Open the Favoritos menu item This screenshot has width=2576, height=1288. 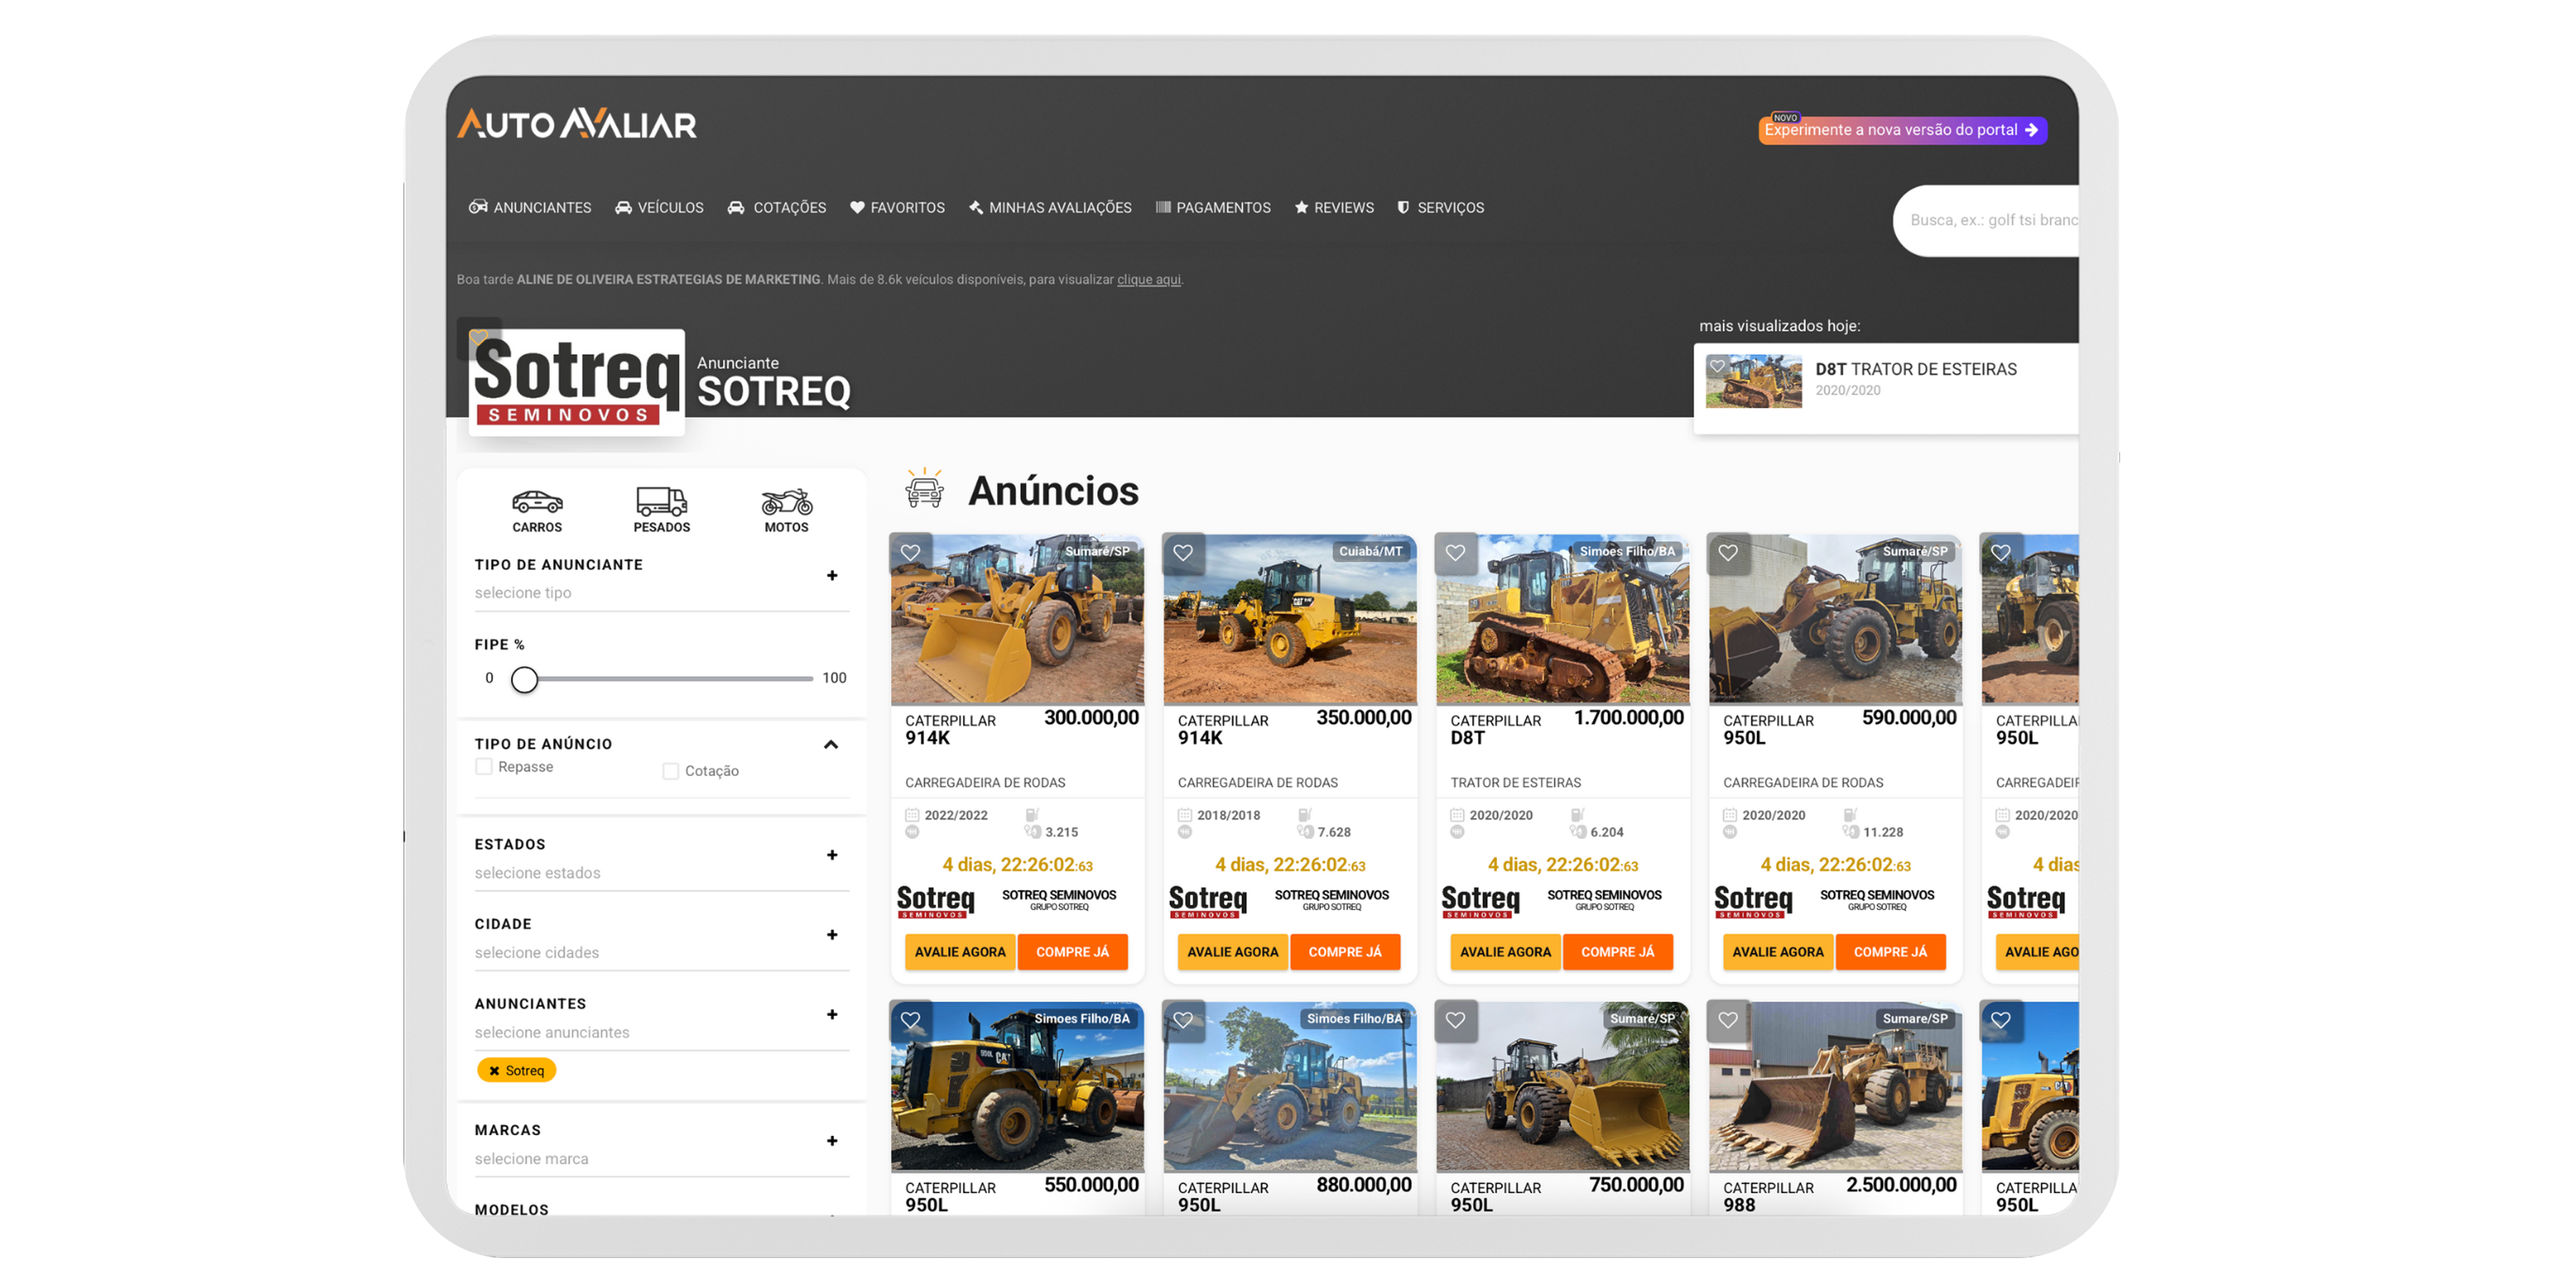[897, 207]
